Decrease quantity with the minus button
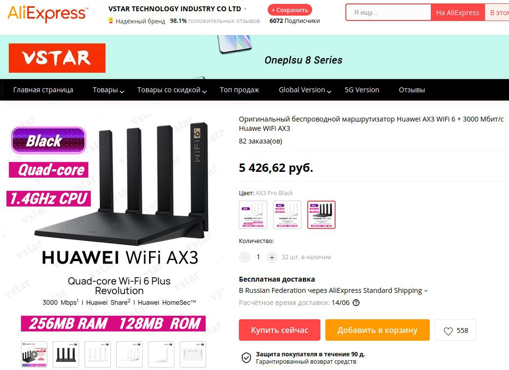Image resolution: width=509 pixels, height=370 pixels. point(245,257)
